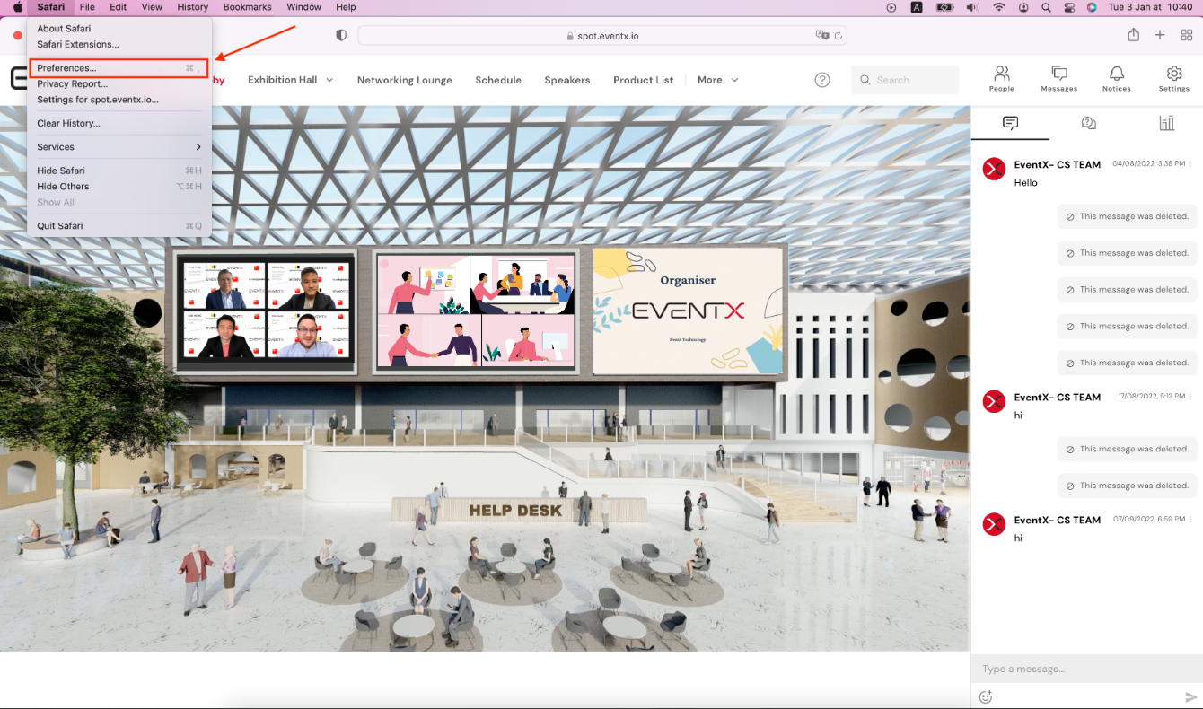Screen dimensions: 1203x709
Task: Open the Messages icon in header
Action: click(1058, 78)
